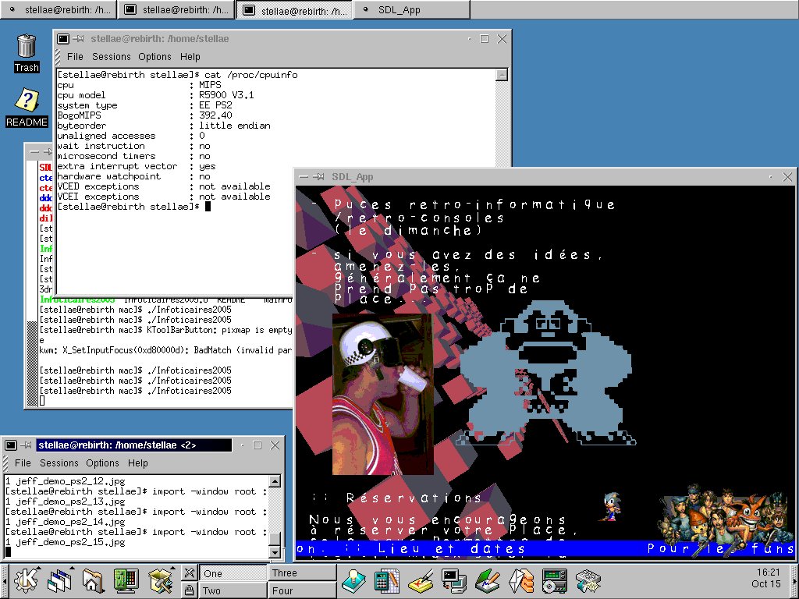Click the 'R5900 V3.1' cpu model value
Screen dimensions: 799x599
[226, 95]
